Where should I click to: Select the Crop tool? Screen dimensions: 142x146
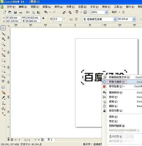pyautogui.click(x=3, y=39)
